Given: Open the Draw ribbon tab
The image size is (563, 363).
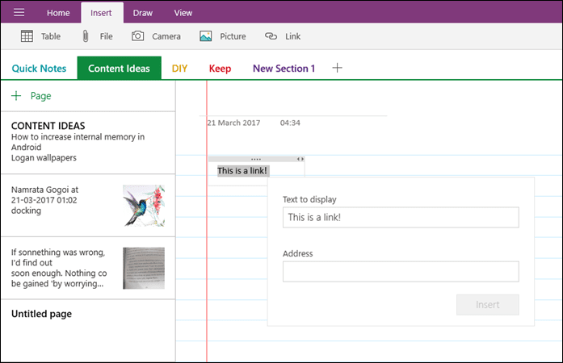Looking at the screenshot, I should click(x=142, y=13).
